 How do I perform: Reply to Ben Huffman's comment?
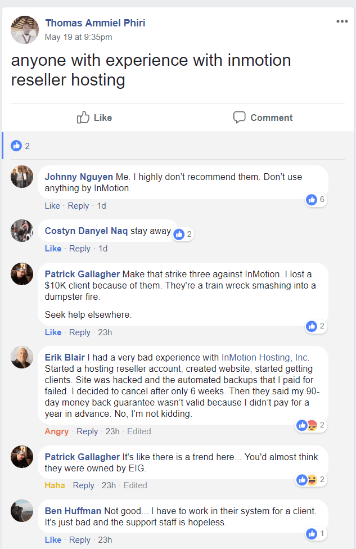pos(79,540)
